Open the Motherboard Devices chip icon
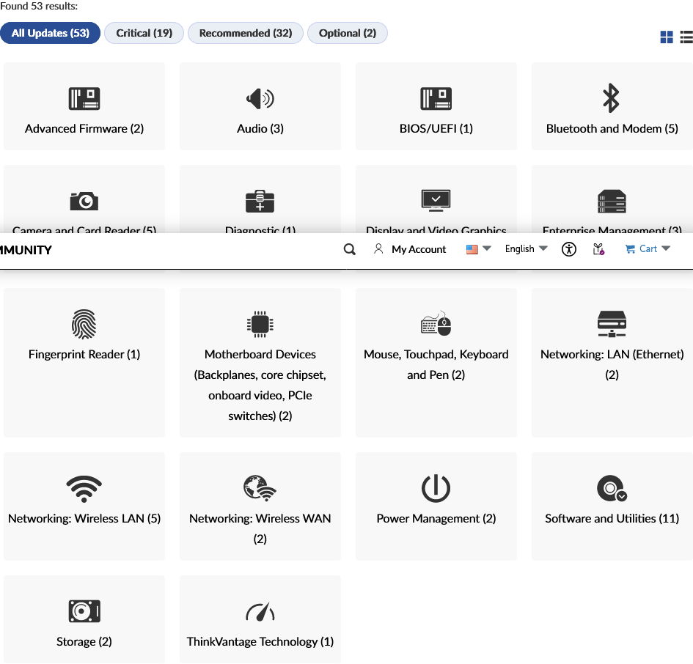 pyautogui.click(x=260, y=324)
